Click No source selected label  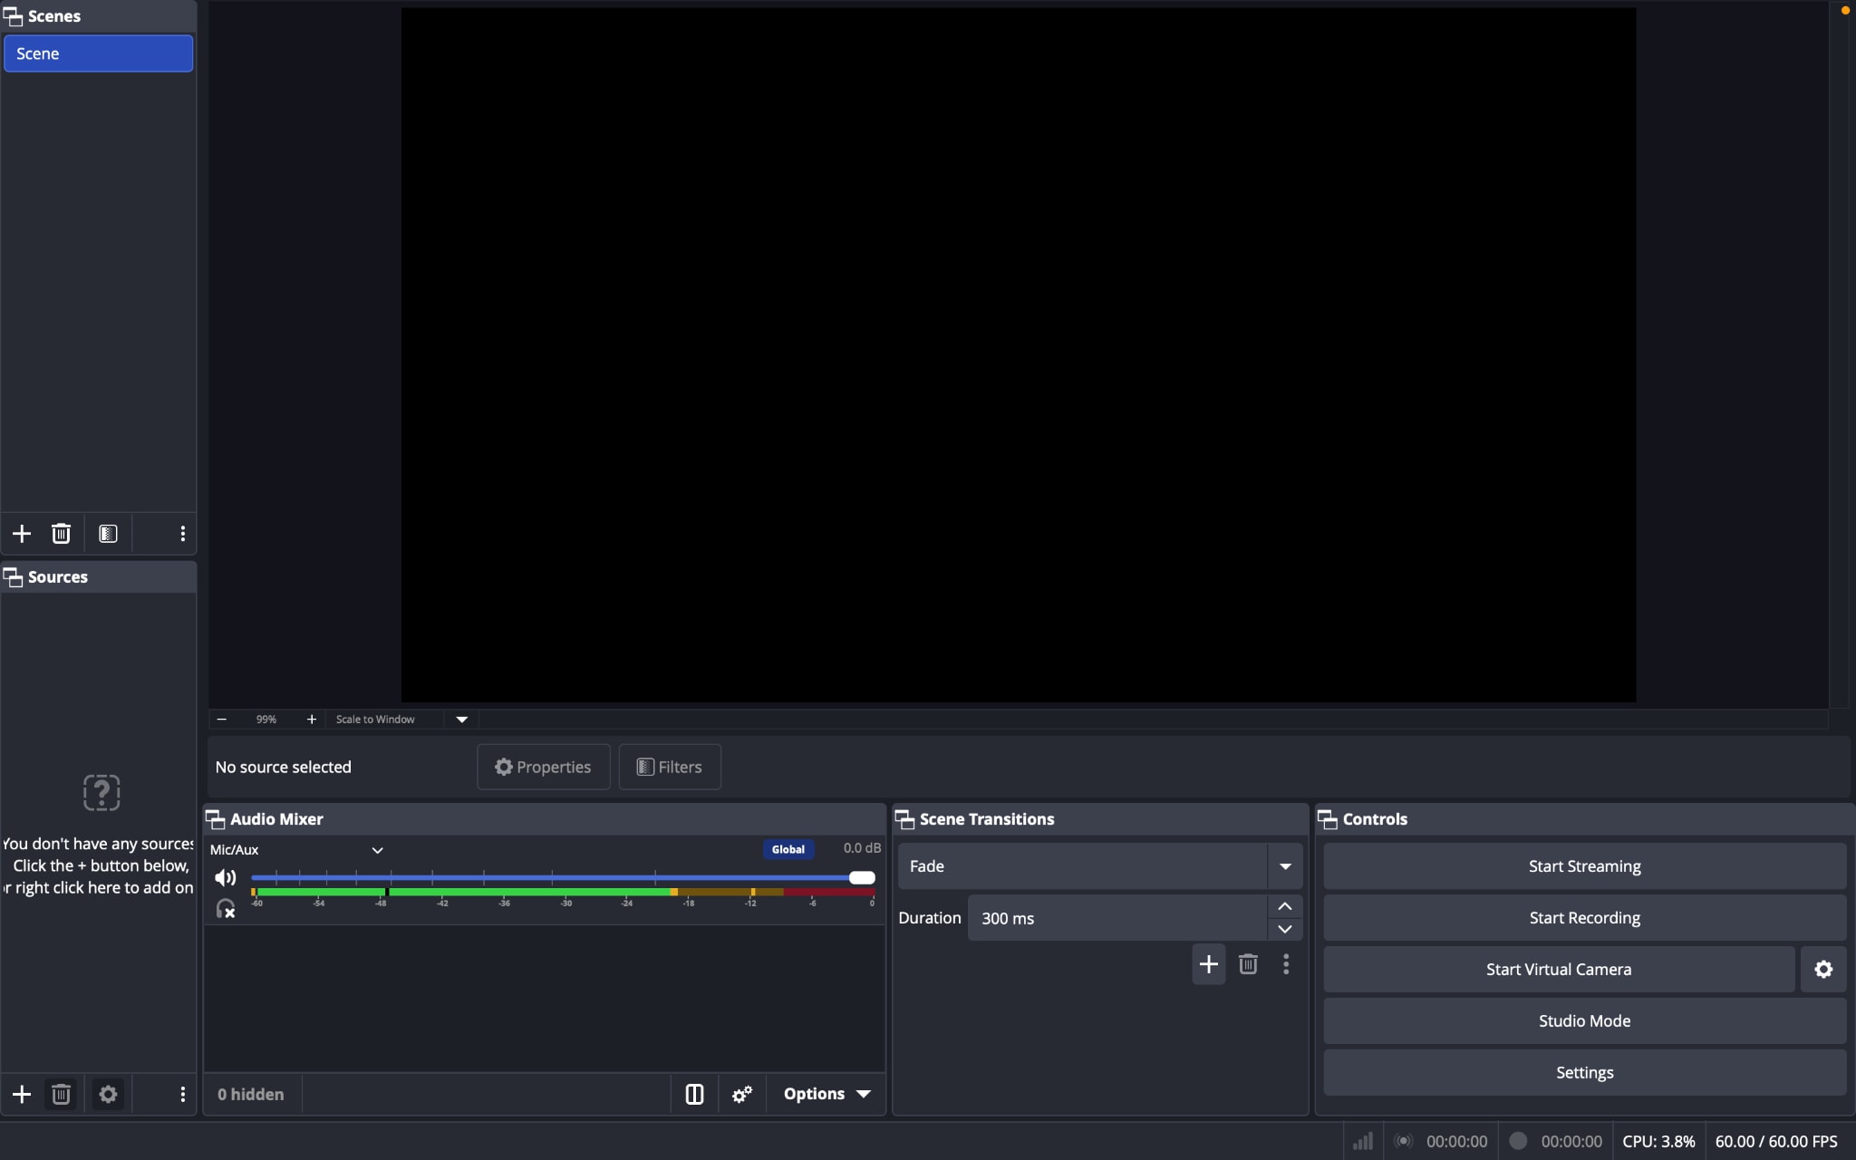point(283,767)
